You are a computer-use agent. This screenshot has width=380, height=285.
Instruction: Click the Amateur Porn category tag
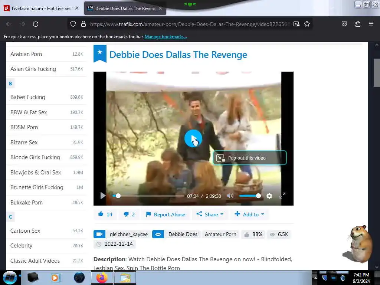220,235
